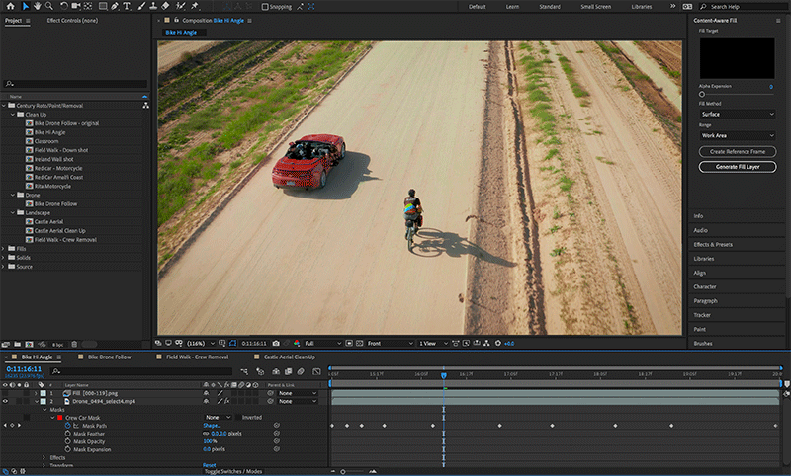Adjust the Alpha Expansion slider
The height and width of the screenshot is (476, 791).
[702, 94]
